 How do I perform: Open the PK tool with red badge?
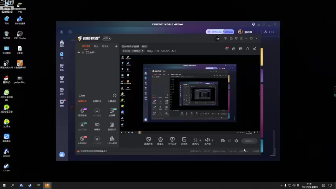coord(82,140)
